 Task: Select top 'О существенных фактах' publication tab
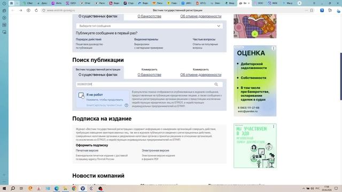click(98, 17)
